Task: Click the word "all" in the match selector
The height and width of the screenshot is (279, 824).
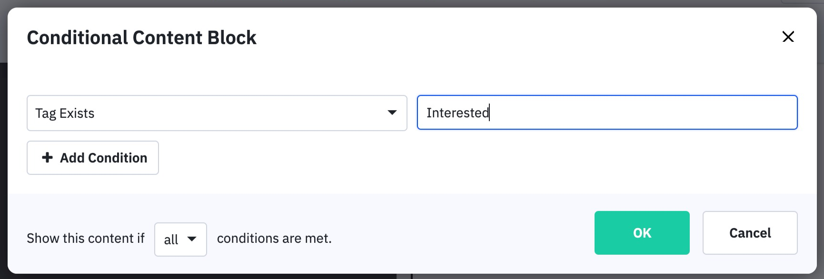Action: click(171, 240)
